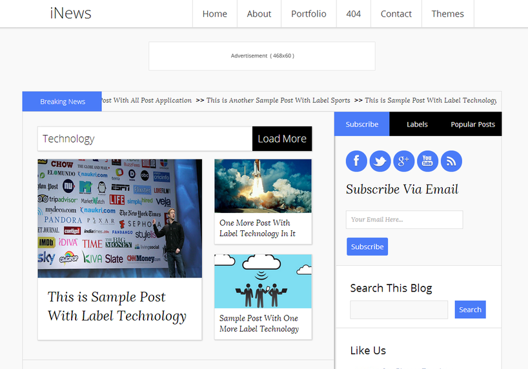Click the Google Plus icon

[x=403, y=161]
